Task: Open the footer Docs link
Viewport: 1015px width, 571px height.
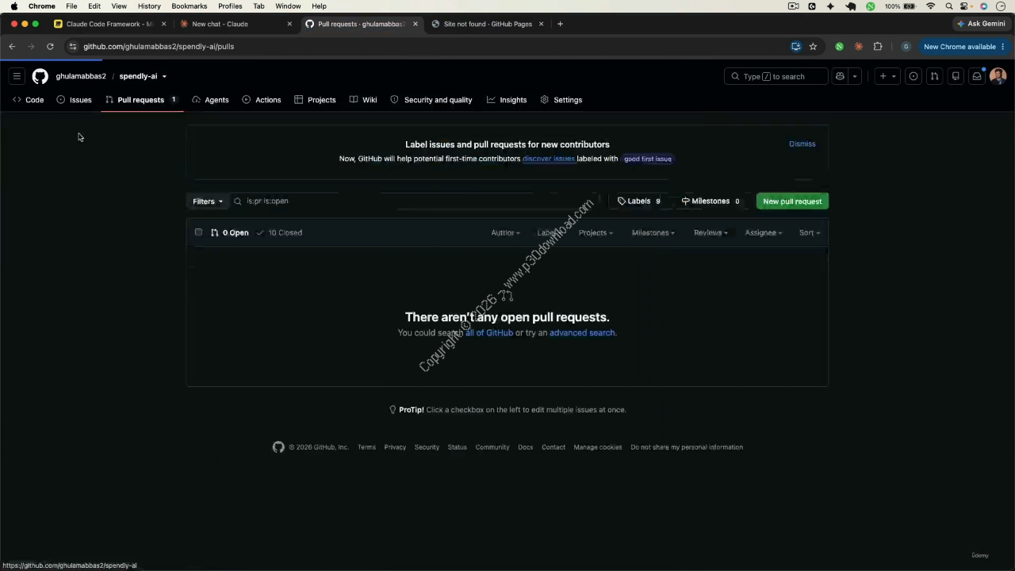Action: (x=526, y=447)
